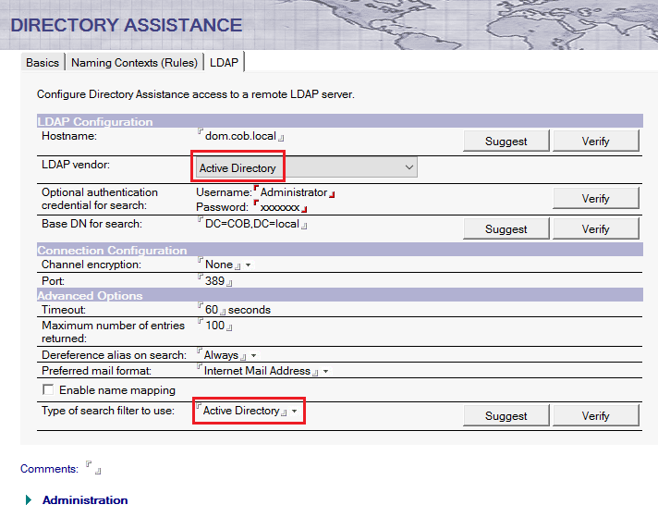
Task: Click the Password field
Action: 280,207
